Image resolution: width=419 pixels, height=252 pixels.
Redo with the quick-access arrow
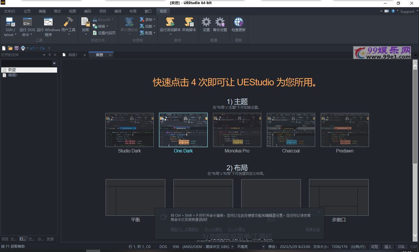[42, 48]
